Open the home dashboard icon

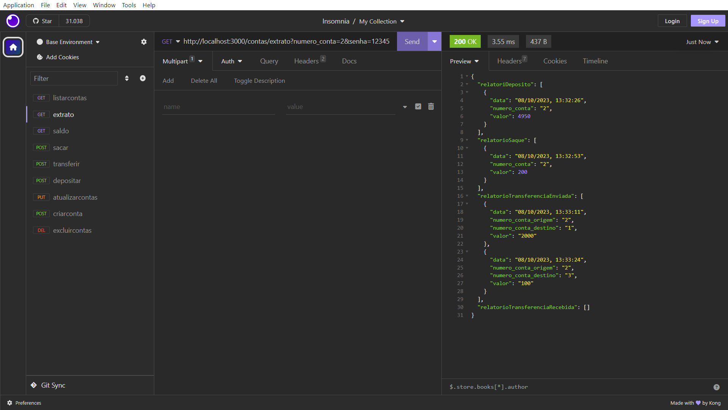13,47
